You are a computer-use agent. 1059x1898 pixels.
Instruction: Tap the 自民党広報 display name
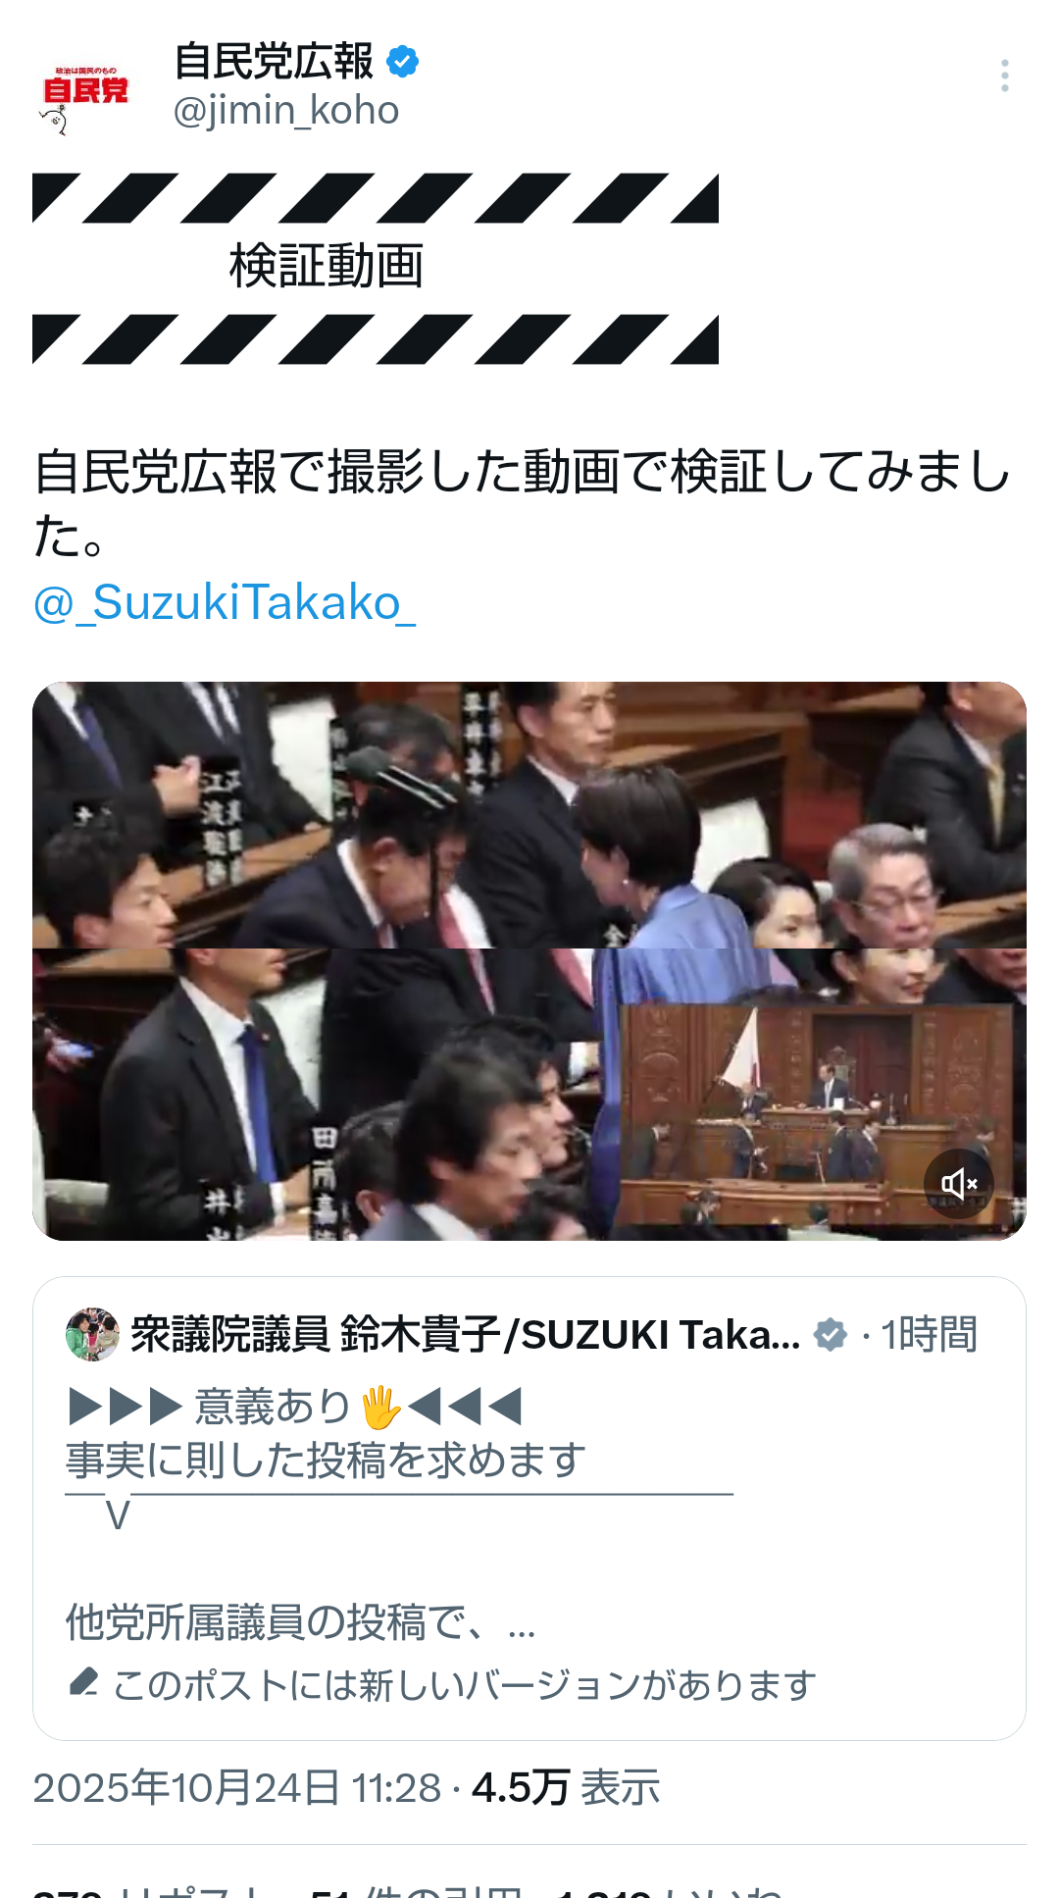274,62
